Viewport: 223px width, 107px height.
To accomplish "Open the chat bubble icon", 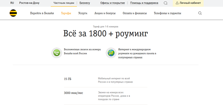I will click(165, 3).
